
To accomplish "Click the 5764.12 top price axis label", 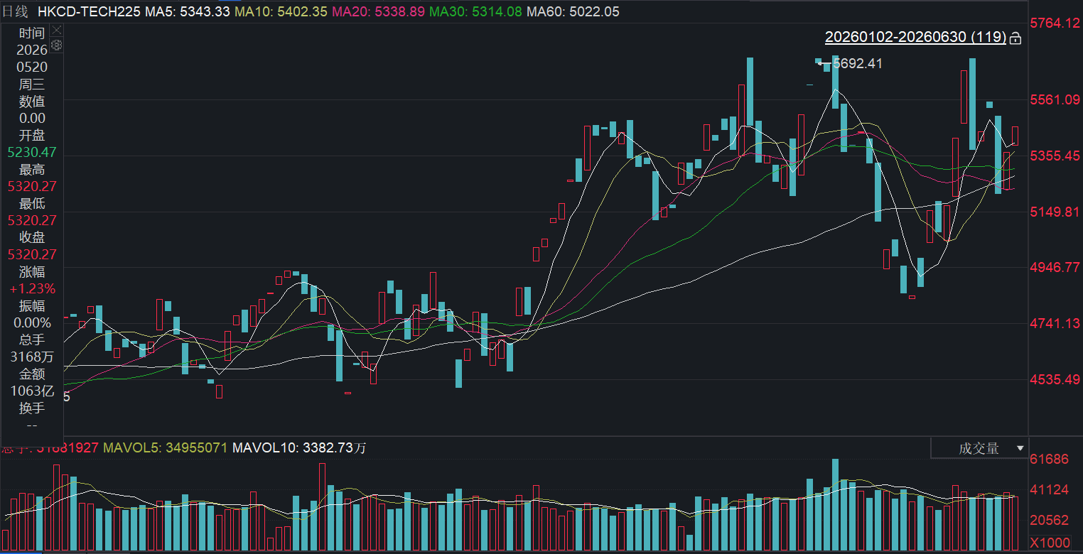I will coord(1055,23).
